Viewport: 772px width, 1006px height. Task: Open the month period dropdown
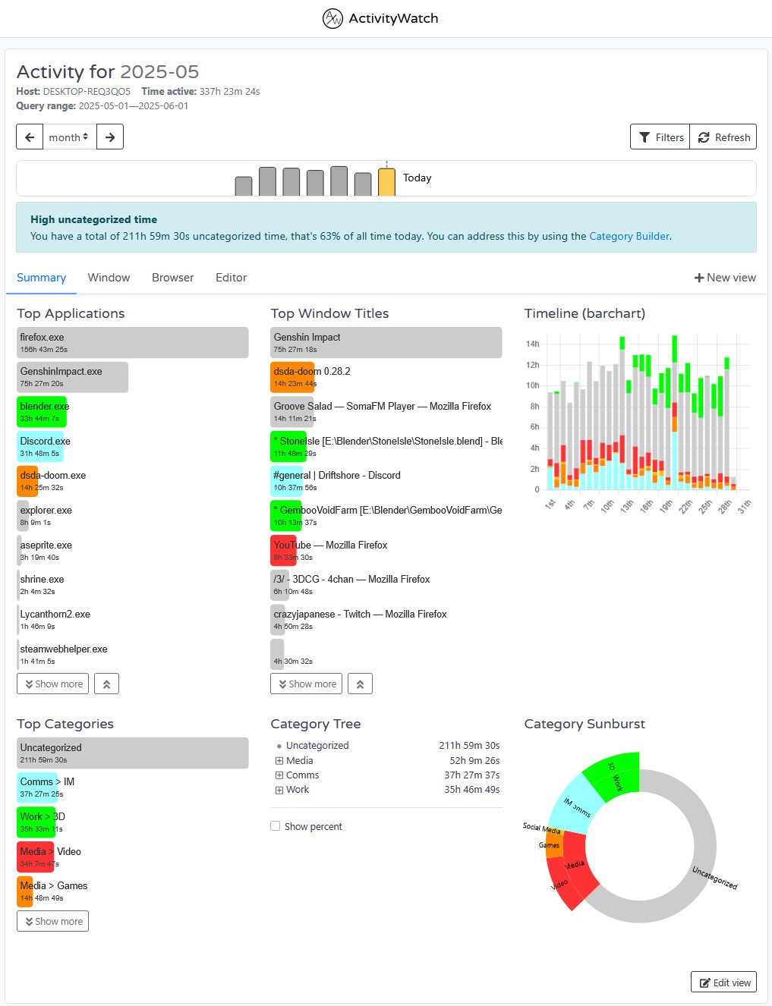coord(69,137)
